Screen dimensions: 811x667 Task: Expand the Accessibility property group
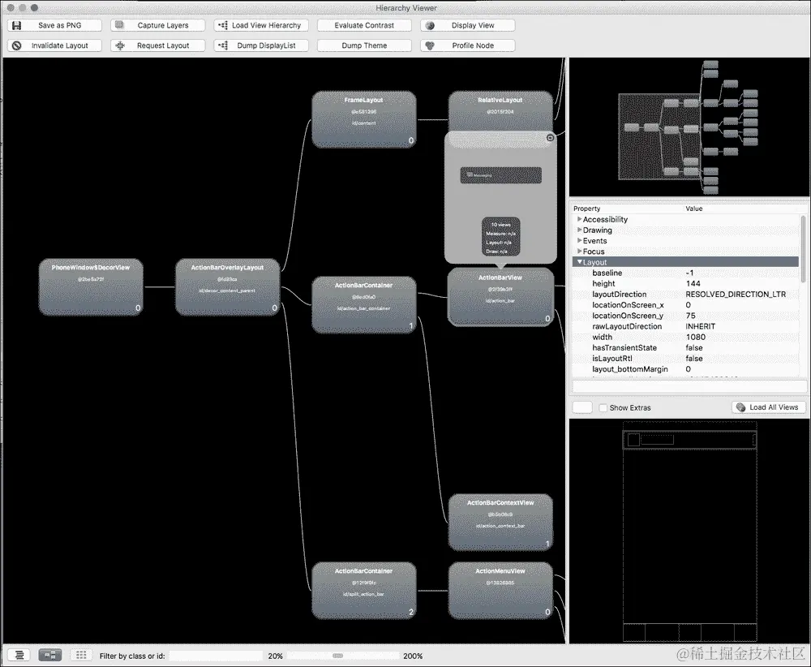(580, 219)
